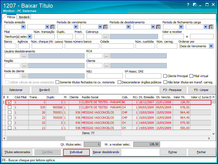Expand Período emissão start date dropdown
This screenshot has width=218, height=164.
23,27
